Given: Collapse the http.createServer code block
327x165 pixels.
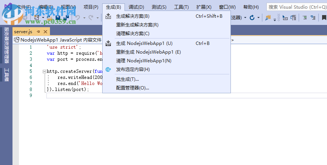Looking at the screenshot, I should [44, 71].
